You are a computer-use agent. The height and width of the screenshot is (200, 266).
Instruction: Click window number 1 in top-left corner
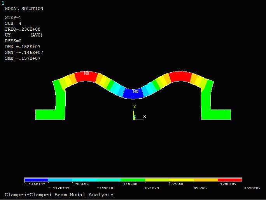3,3
